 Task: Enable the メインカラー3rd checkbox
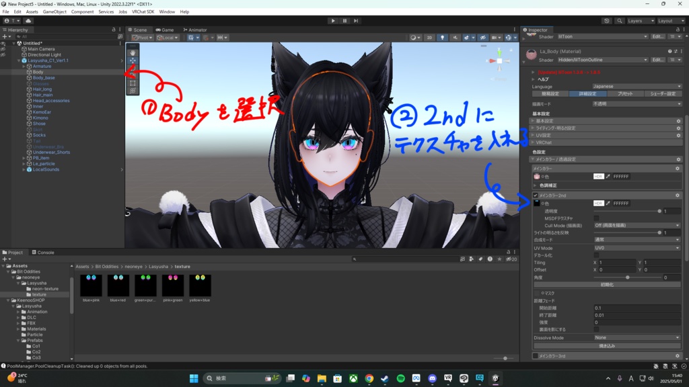[535, 356]
